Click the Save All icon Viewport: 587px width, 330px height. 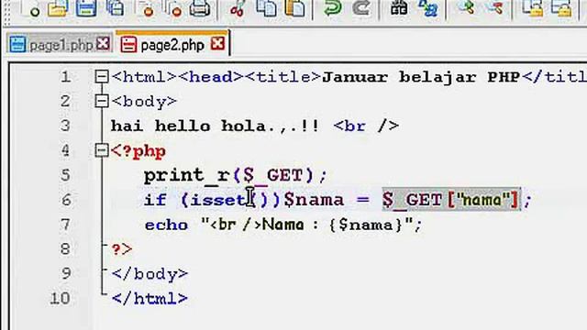(x=115, y=7)
